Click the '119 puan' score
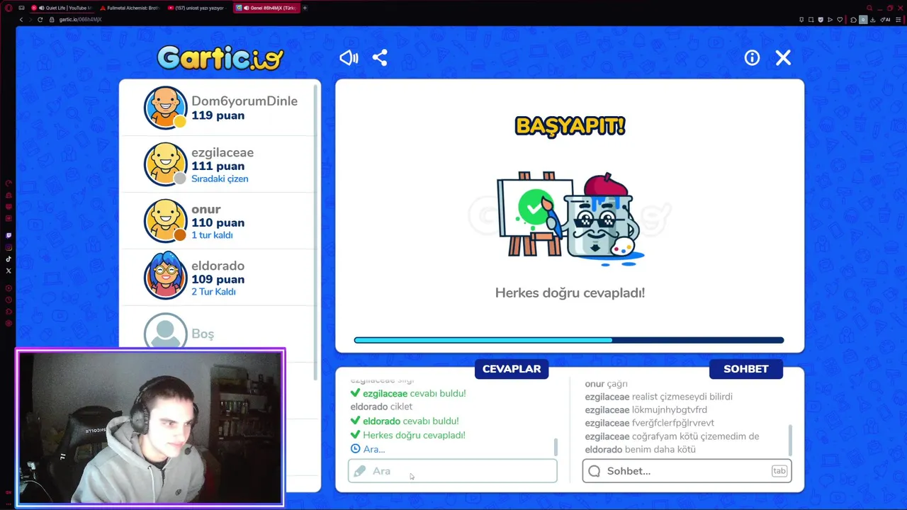907x510 pixels. point(218,115)
